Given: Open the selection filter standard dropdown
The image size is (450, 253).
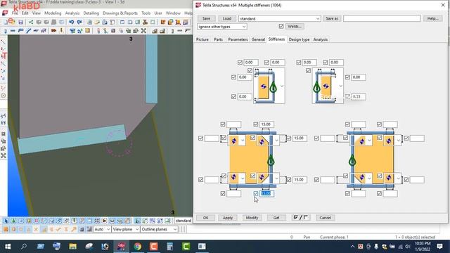Looking at the screenshot, I should 183,221.
